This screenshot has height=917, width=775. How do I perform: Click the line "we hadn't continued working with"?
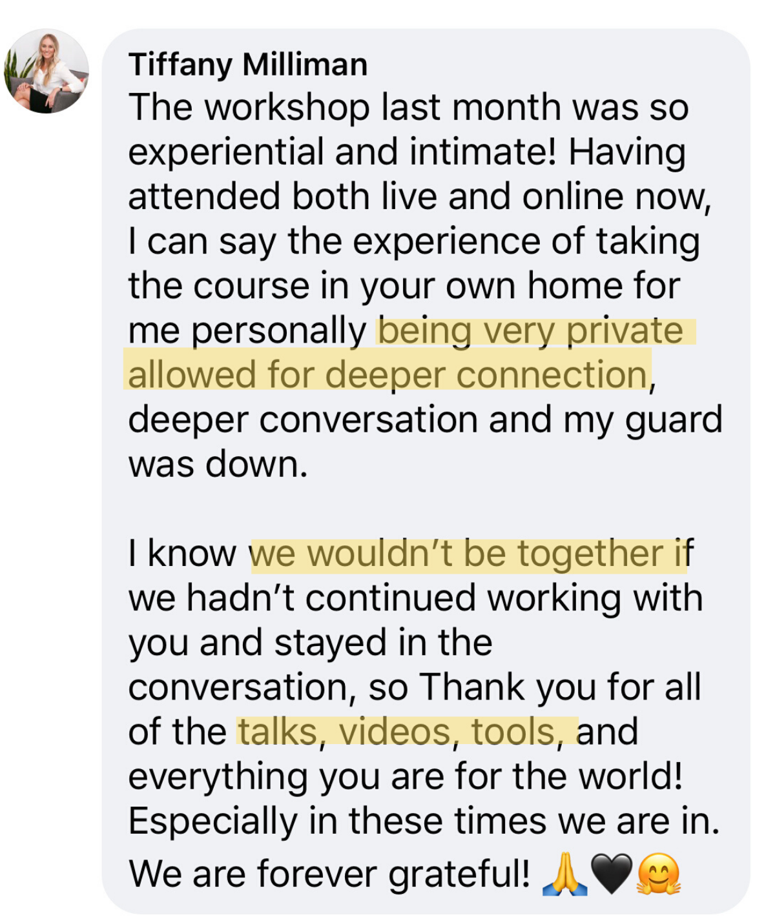pos(415,598)
